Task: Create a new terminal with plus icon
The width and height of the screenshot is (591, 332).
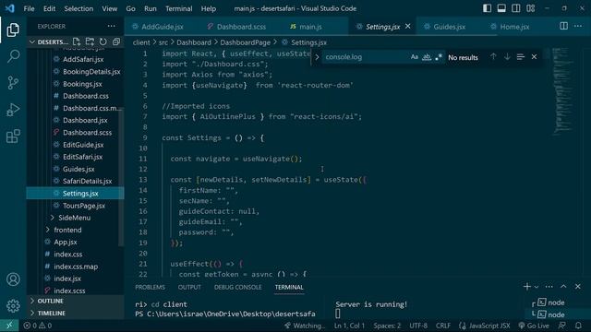Action: coord(527,287)
